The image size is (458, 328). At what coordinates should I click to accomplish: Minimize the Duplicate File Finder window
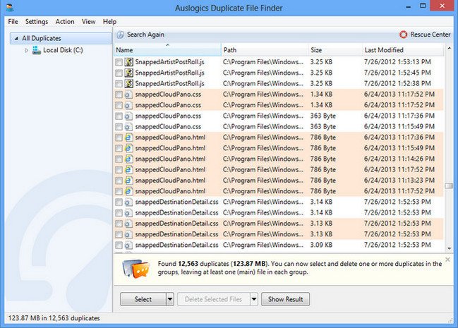(x=409, y=6)
